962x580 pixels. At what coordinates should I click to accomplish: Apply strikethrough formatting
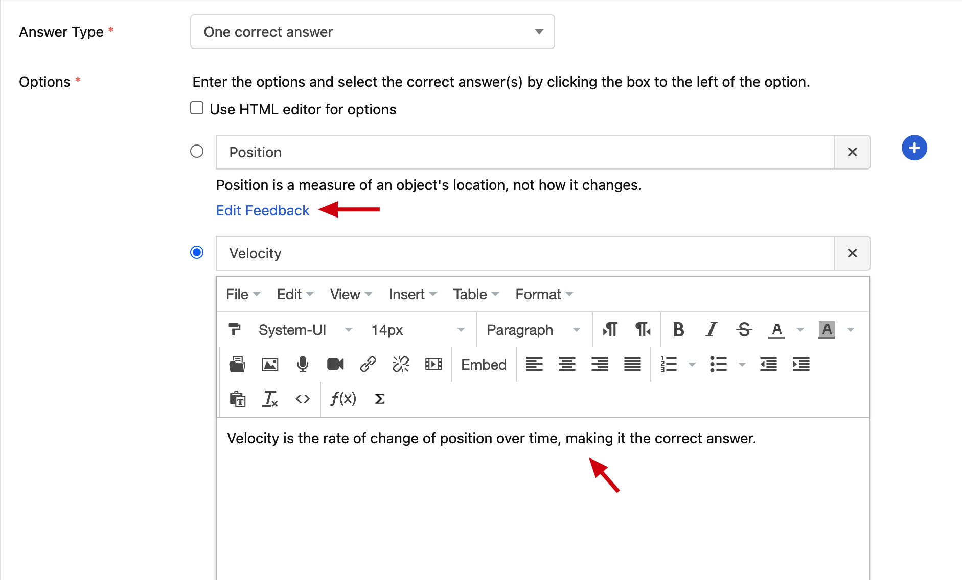pyautogui.click(x=744, y=330)
